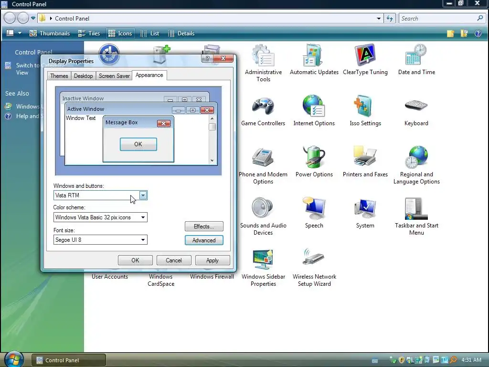The image size is (489, 367).
Task: Open Internet Options globe icon
Action: (314, 111)
